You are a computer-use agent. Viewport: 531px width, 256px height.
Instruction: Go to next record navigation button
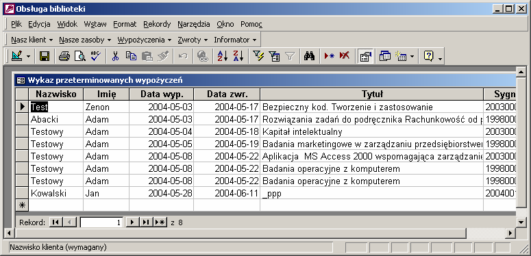132,222
